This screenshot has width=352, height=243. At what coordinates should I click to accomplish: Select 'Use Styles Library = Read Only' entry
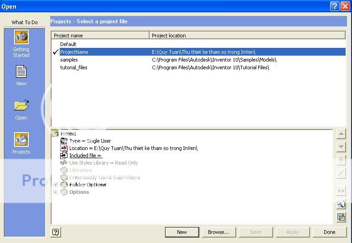(104, 163)
